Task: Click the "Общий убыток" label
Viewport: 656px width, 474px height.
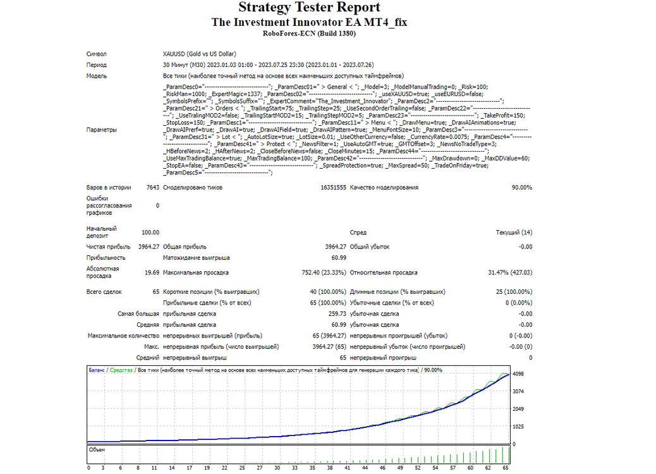Action: pos(370,247)
